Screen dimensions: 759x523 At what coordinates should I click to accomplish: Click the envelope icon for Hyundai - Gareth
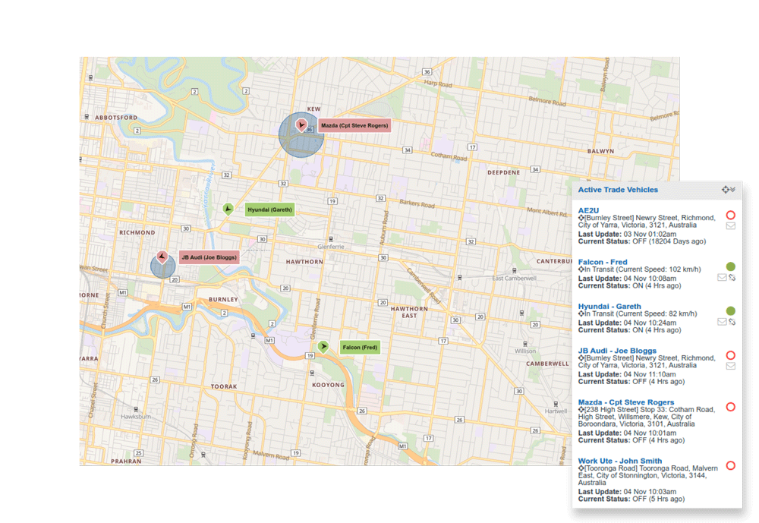coord(722,322)
